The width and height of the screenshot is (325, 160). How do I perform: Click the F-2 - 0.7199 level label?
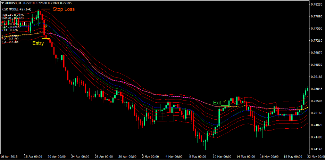click(10, 39)
